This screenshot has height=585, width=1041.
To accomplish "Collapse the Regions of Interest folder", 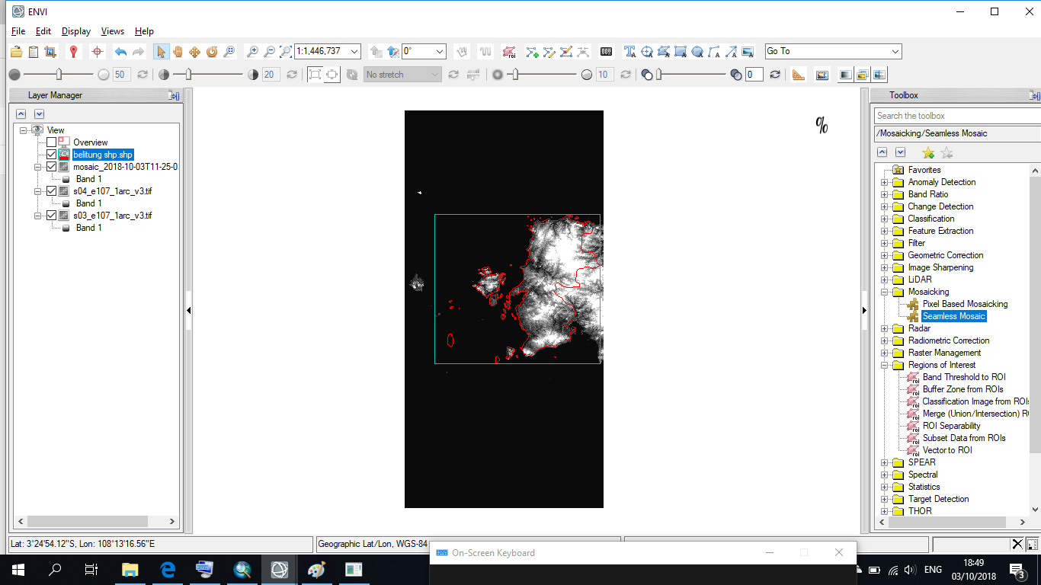I will (884, 365).
